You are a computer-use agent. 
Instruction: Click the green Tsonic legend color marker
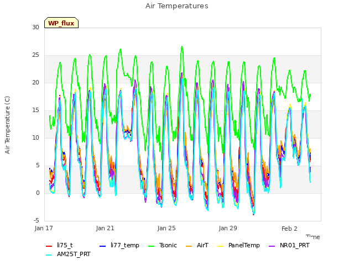point(151,246)
